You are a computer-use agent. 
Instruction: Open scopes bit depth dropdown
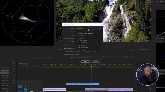50,58
